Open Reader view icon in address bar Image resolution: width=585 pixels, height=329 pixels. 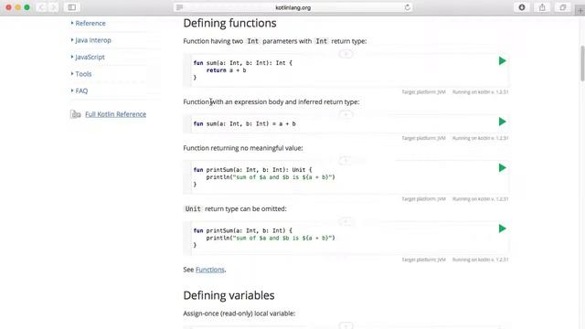tap(179, 7)
